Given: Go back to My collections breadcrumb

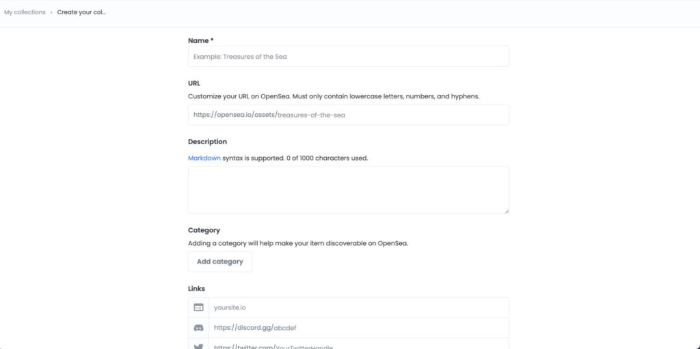Looking at the screenshot, I should pyautogui.click(x=25, y=12).
